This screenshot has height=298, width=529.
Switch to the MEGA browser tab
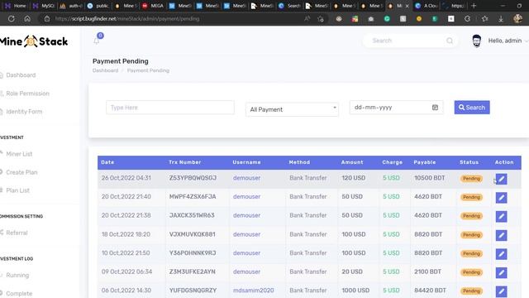[x=153, y=6]
